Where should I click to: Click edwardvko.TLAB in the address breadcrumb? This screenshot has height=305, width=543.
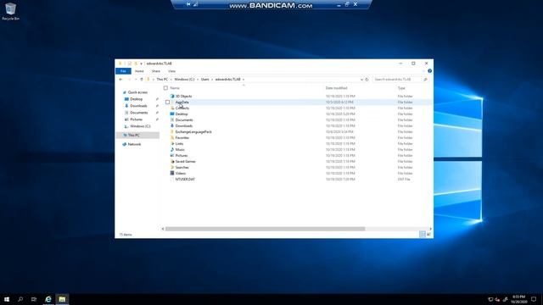pyautogui.click(x=228, y=80)
